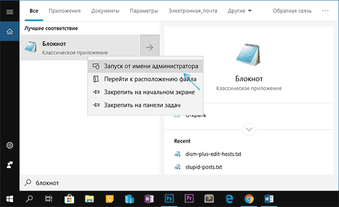Open recent file dism-plus-edit-hosts.txt

point(213,154)
